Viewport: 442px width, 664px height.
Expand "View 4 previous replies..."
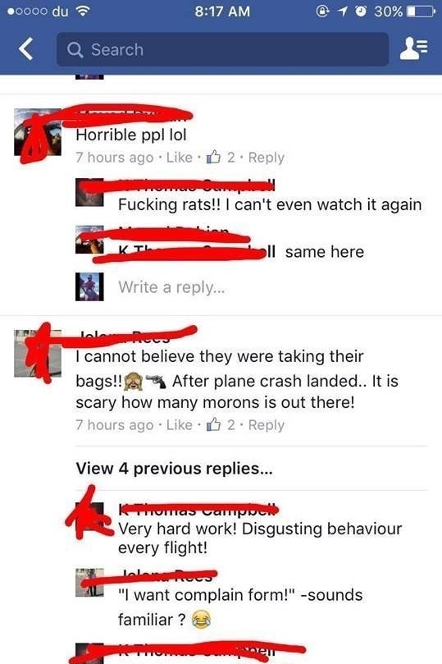(175, 469)
